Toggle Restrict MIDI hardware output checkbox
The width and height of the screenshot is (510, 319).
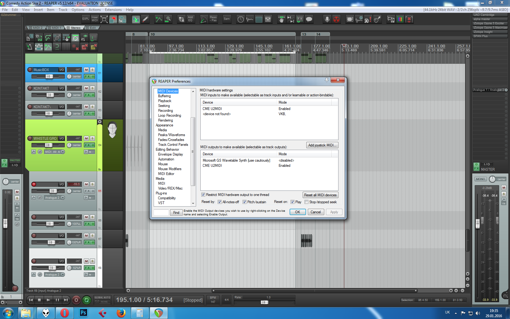click(x=203, y=195)
